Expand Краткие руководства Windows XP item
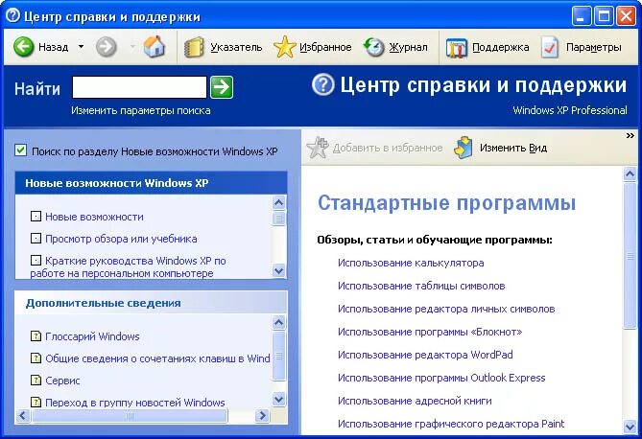The height and width of the screenshot is (439, 642). tap(36, 260)
